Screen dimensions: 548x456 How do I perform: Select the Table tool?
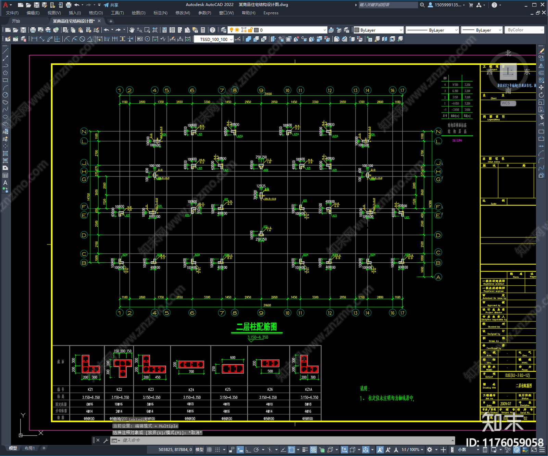point(5,175)
